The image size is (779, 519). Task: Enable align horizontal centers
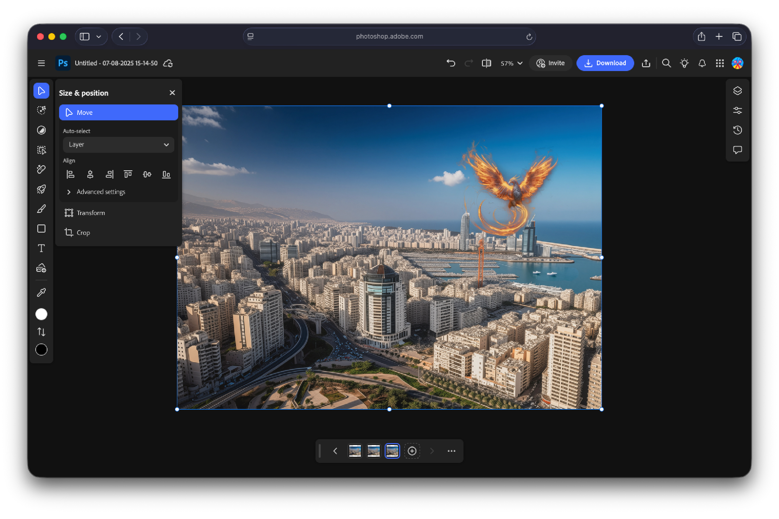click(90, 174)
